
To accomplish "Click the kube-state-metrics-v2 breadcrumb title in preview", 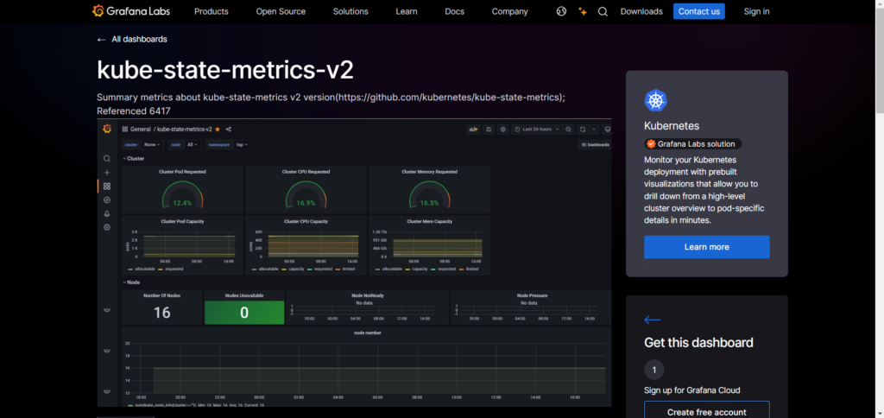I will pos(185,130).
